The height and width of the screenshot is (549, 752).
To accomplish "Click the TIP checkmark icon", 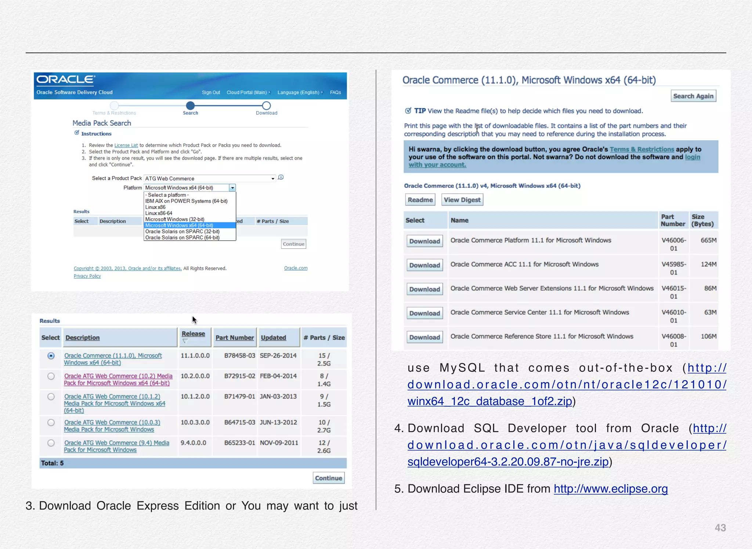I will pyautogui.click(x=408, y=111).
